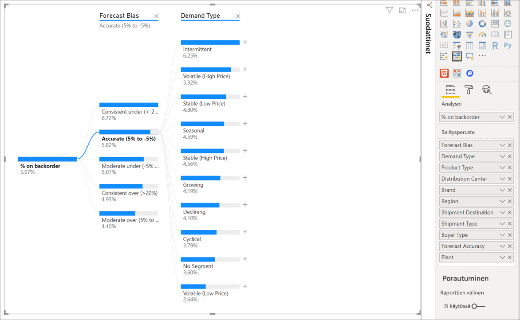Screen dimensions: 520x320
Task: Select the pie chart visual icon
Action: [x=469, y=23]
